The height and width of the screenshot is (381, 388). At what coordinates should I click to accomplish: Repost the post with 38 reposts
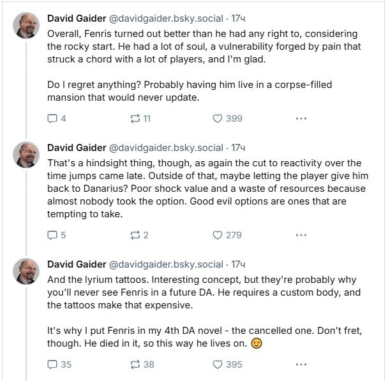[134, 364]
